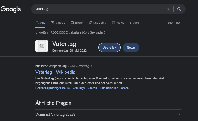Select the Überblick button
198x121 pixels.
tap(109, 48)
